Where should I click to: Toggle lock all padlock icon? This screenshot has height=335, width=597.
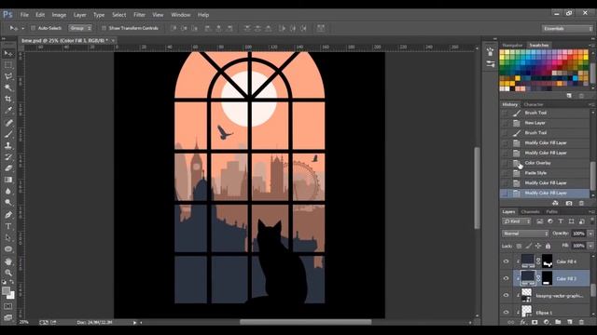click(548, 246)
